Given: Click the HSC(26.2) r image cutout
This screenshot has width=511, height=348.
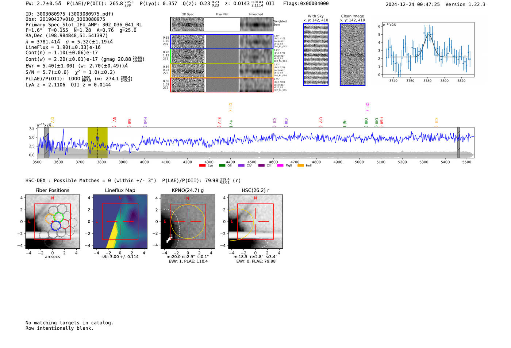Looking at the screenshot, I should click(255, 222).
